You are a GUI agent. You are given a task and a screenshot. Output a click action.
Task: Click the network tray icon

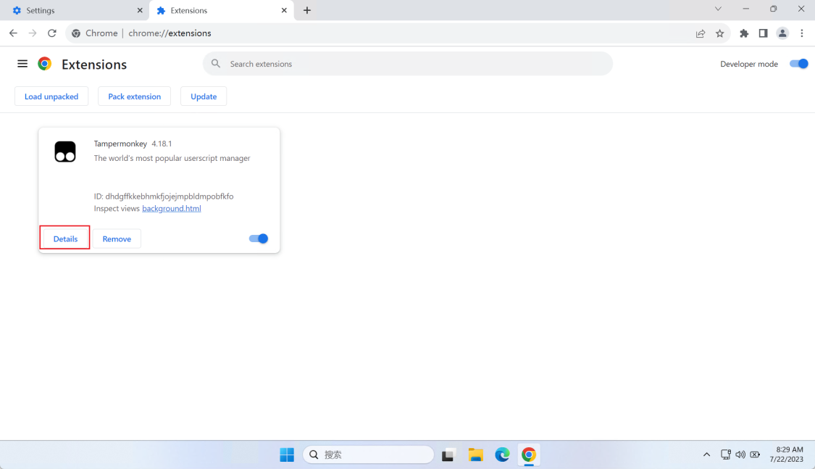pos(726,455)
